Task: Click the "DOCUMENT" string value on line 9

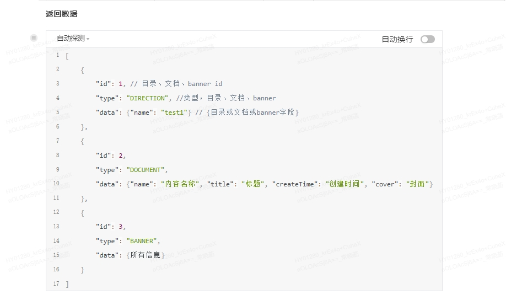Action: coord(146,170)
